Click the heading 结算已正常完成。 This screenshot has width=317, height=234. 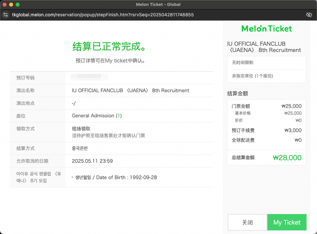click(109, 47)
